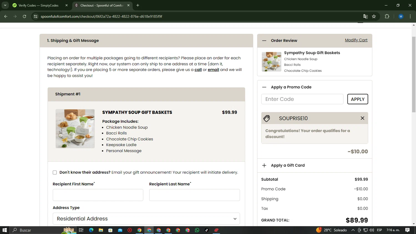Follow the email link in shipping instructions
Viewport: 416px width, 234px height.
(x=213, y=70)
